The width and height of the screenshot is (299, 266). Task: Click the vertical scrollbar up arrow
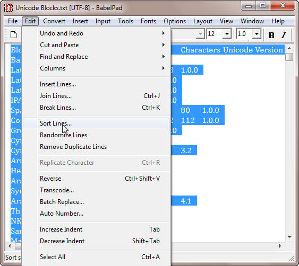click(x=289, y=48)
